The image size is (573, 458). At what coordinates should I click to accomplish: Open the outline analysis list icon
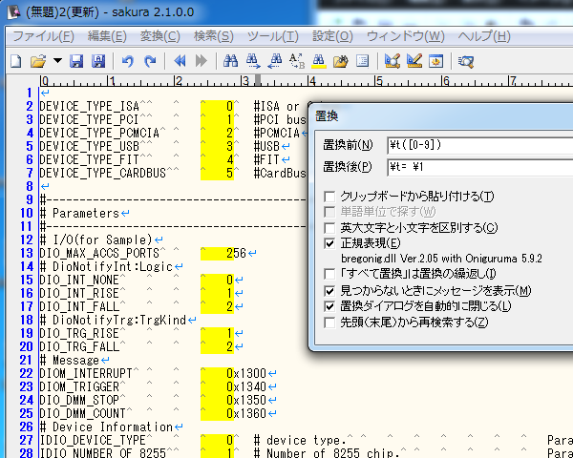pyautogui.click(x=363, y=61)
